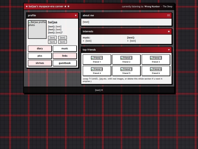Viewport: 198px width, 149px height.
Task: Click the sparkle icon in top friends header
Action: [169, 50]
